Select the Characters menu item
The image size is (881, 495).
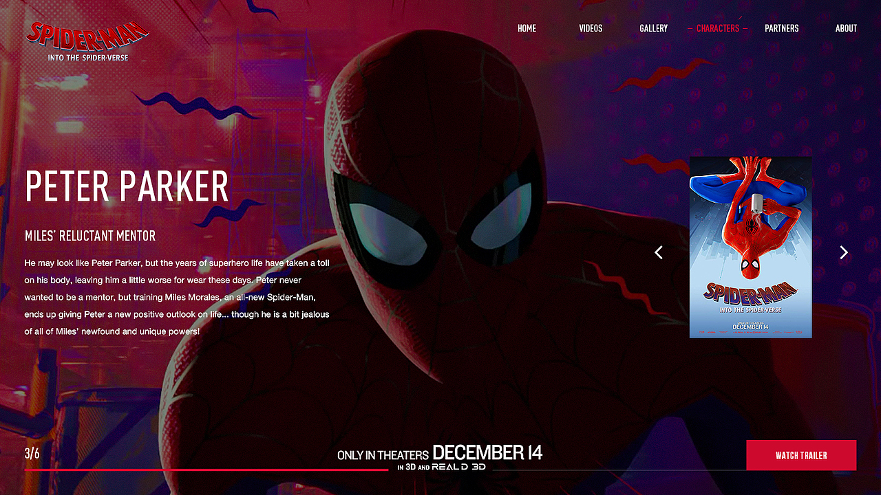[718, 28]
